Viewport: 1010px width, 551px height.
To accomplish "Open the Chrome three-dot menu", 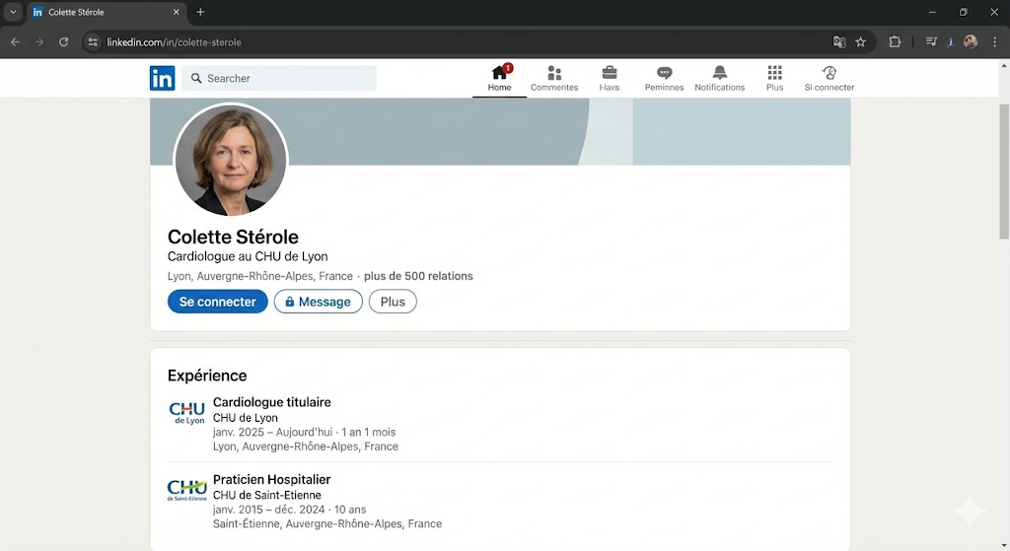I will pyautogui.click(x=994, y=41).
